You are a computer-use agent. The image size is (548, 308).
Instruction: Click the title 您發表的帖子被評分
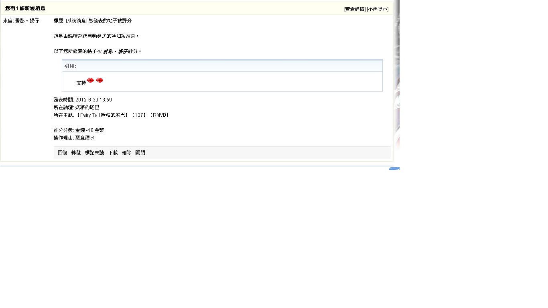point(110,21)
